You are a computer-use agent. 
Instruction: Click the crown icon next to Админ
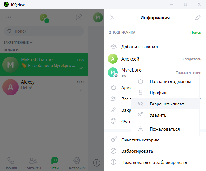[113, 88]
